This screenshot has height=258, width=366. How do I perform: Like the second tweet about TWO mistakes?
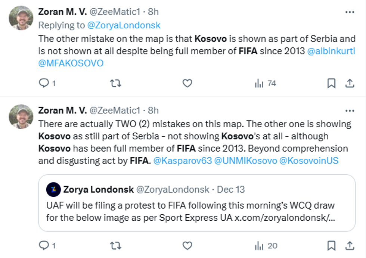pos(187,245)
